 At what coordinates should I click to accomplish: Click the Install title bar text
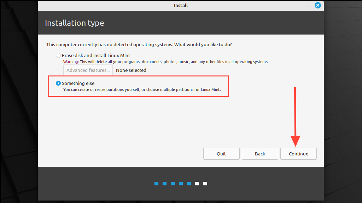tap(181, 6)
